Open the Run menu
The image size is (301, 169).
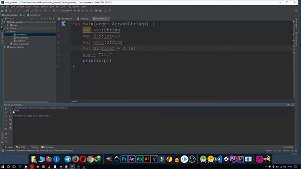(x=57, y=7)
